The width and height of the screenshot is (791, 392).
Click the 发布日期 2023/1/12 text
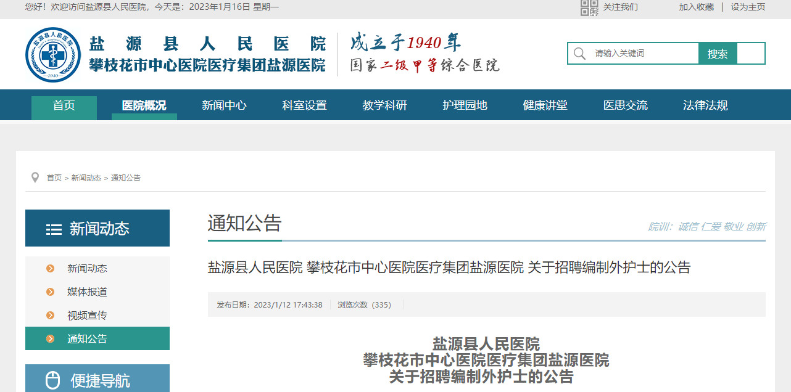point(270,305)
